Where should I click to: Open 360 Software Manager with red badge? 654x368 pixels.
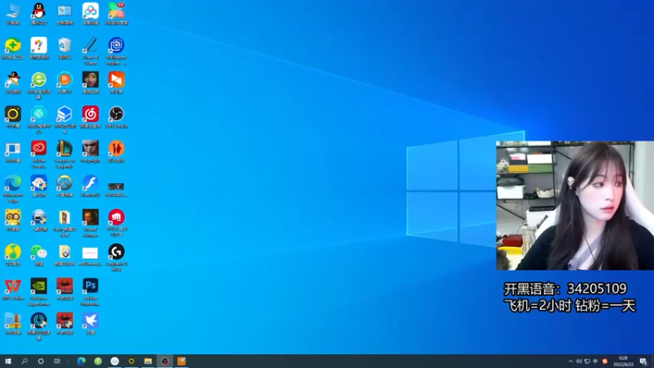(116, 13)
